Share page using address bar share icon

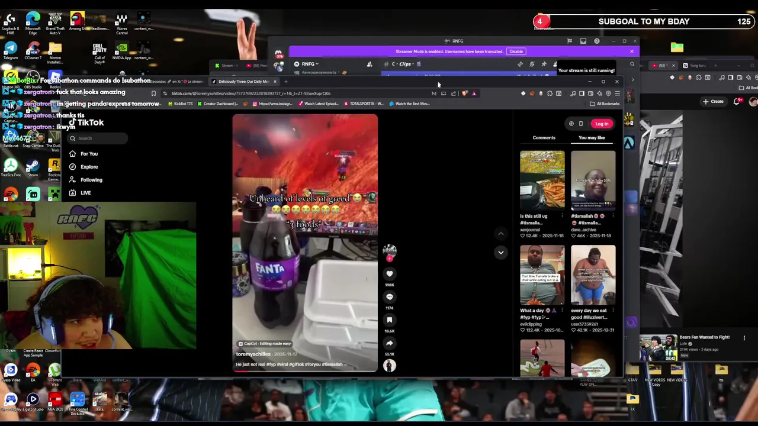[x=454, y=93]
